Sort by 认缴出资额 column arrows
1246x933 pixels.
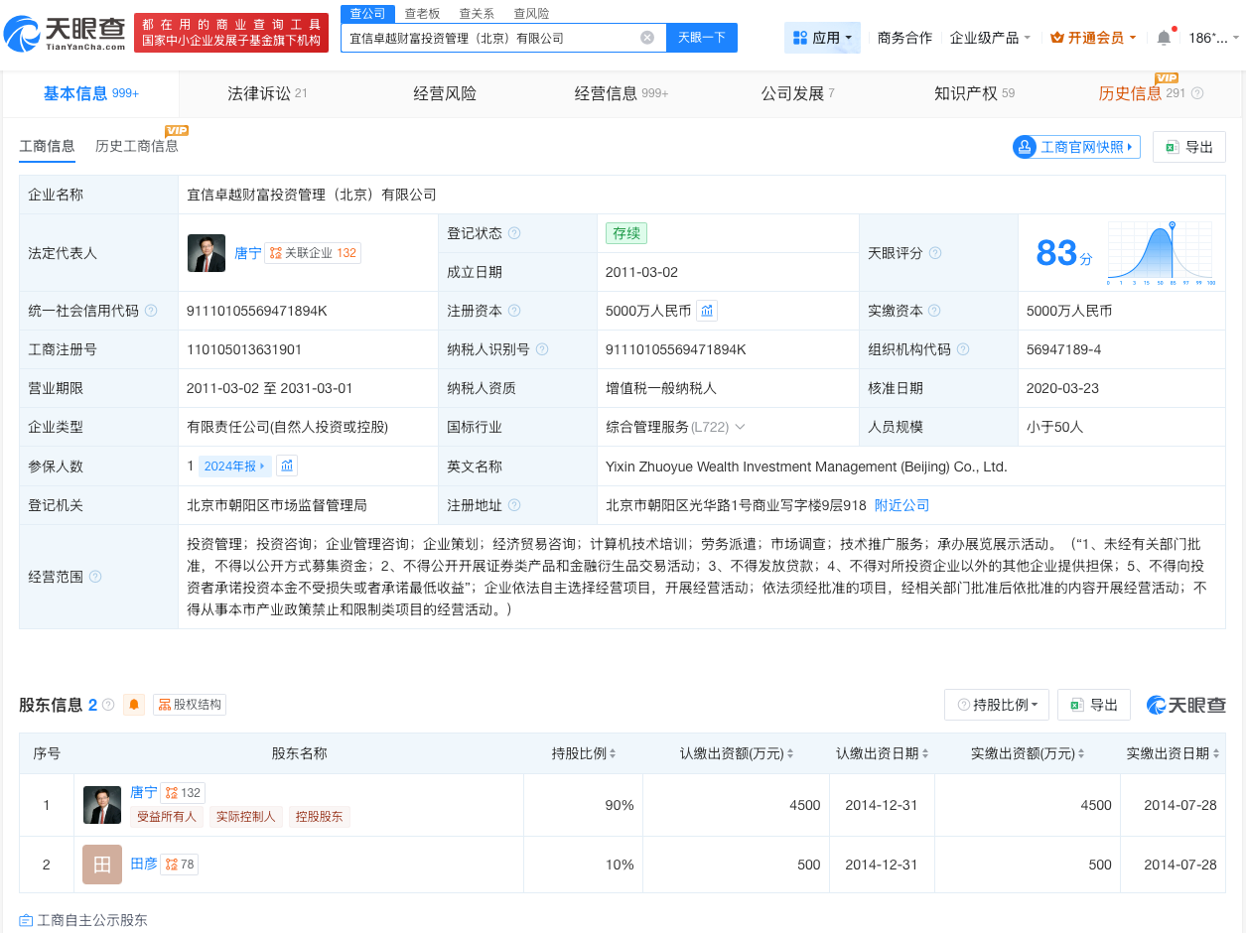(x=789, y=754)
